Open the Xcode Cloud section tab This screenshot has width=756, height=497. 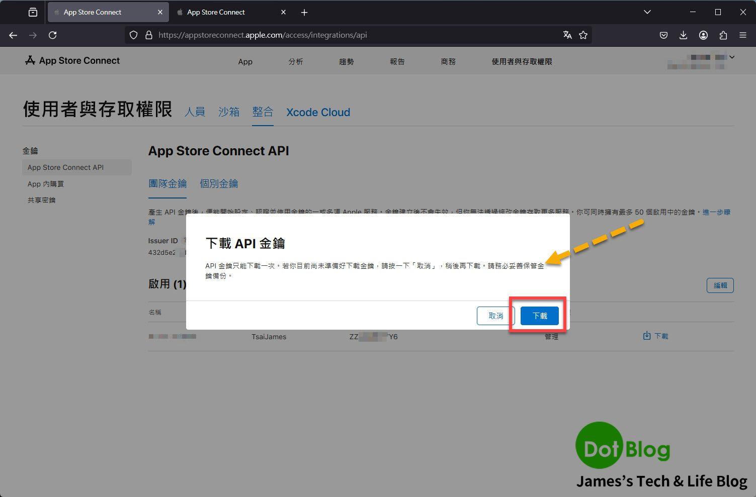(318, 112)
